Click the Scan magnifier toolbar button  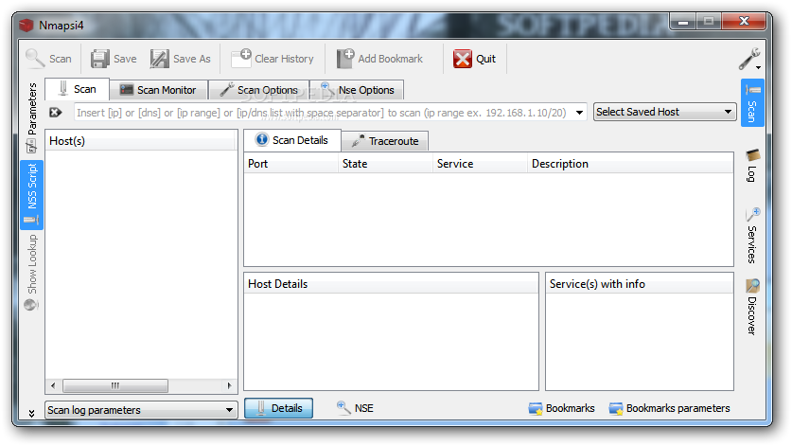point(48,59)
